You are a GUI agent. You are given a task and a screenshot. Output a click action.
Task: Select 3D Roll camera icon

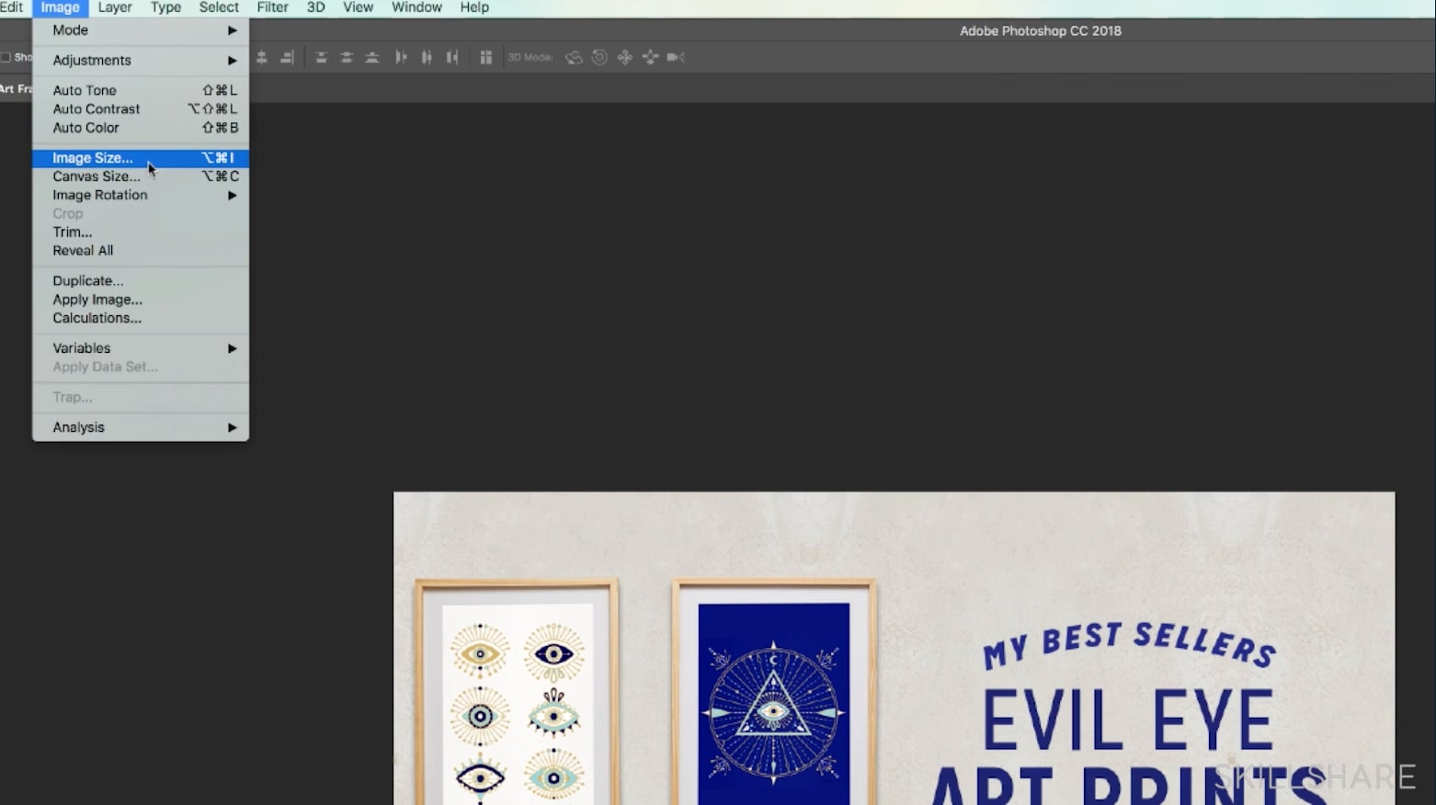pos(599,57)
